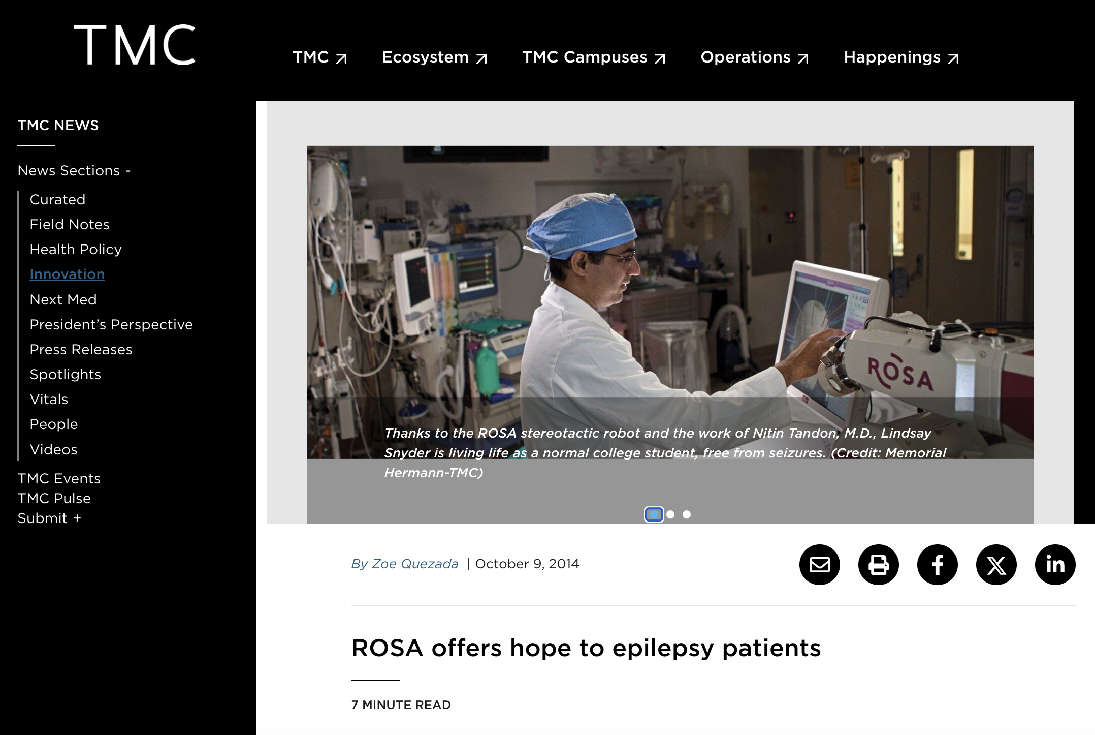Viewport: 1095px width, 735px height.
Task: Select the first carousel slide dot
Action: tap(654, 514)
